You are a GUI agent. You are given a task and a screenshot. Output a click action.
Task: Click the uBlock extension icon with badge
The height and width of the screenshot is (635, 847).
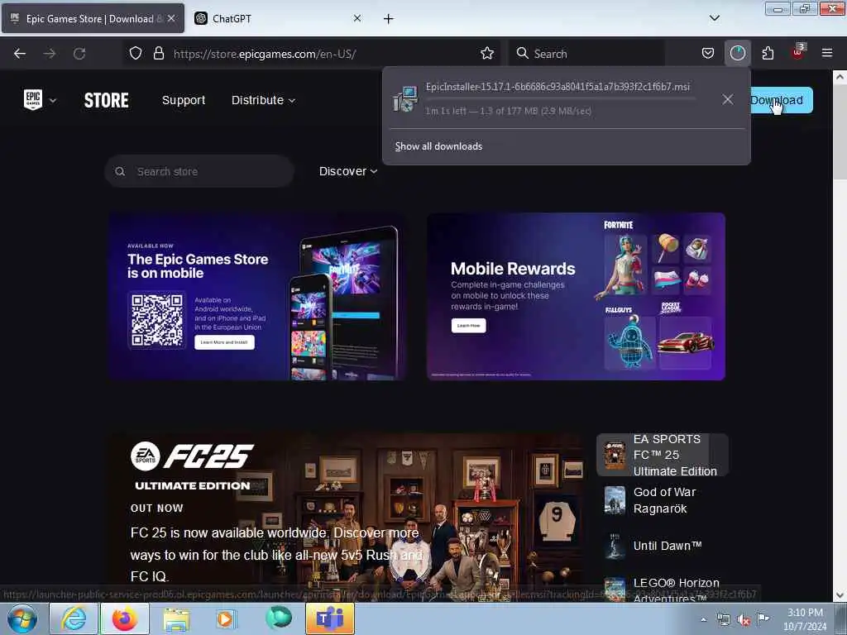(797, 52)
